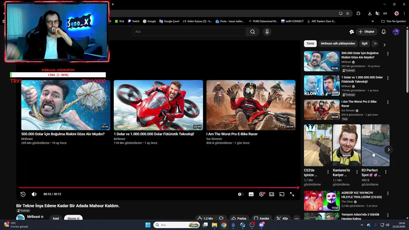Open the YouTube account avatar menu
The width and height of the screenshot is (409, 230).
(x=396, y=32)
